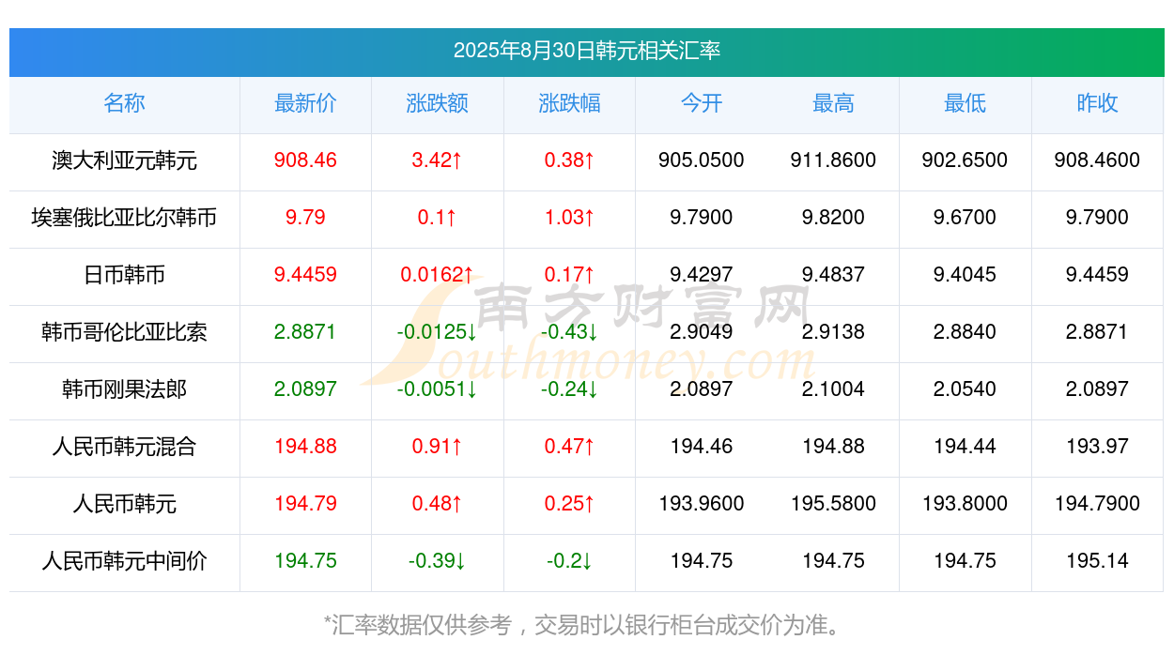
Task: Click low value 2.8840
Action: pos(965,332)
